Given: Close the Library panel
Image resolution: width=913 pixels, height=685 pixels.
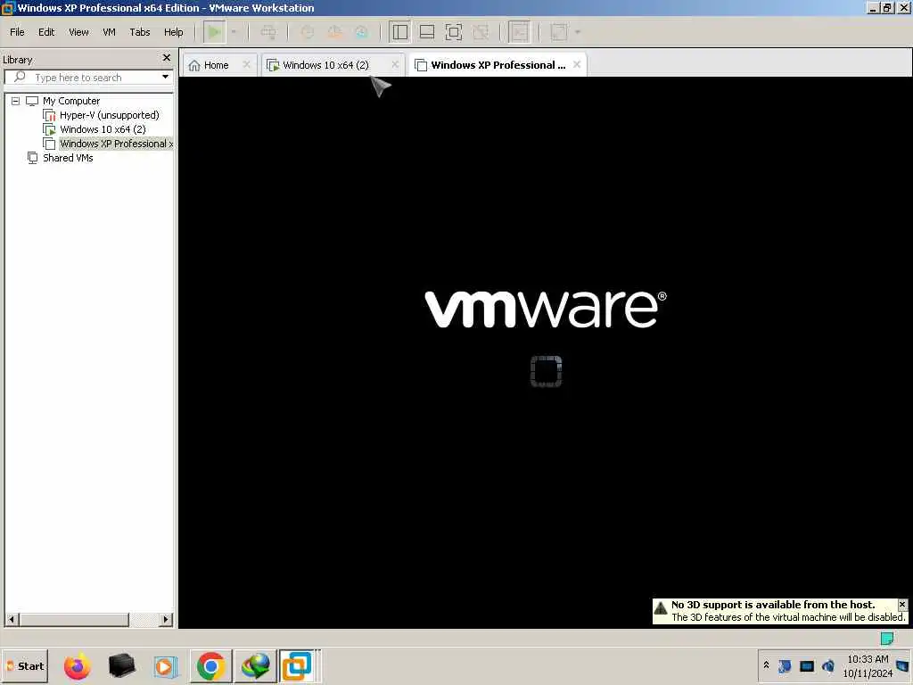Looking at the screenshot, I should (167, 58).
